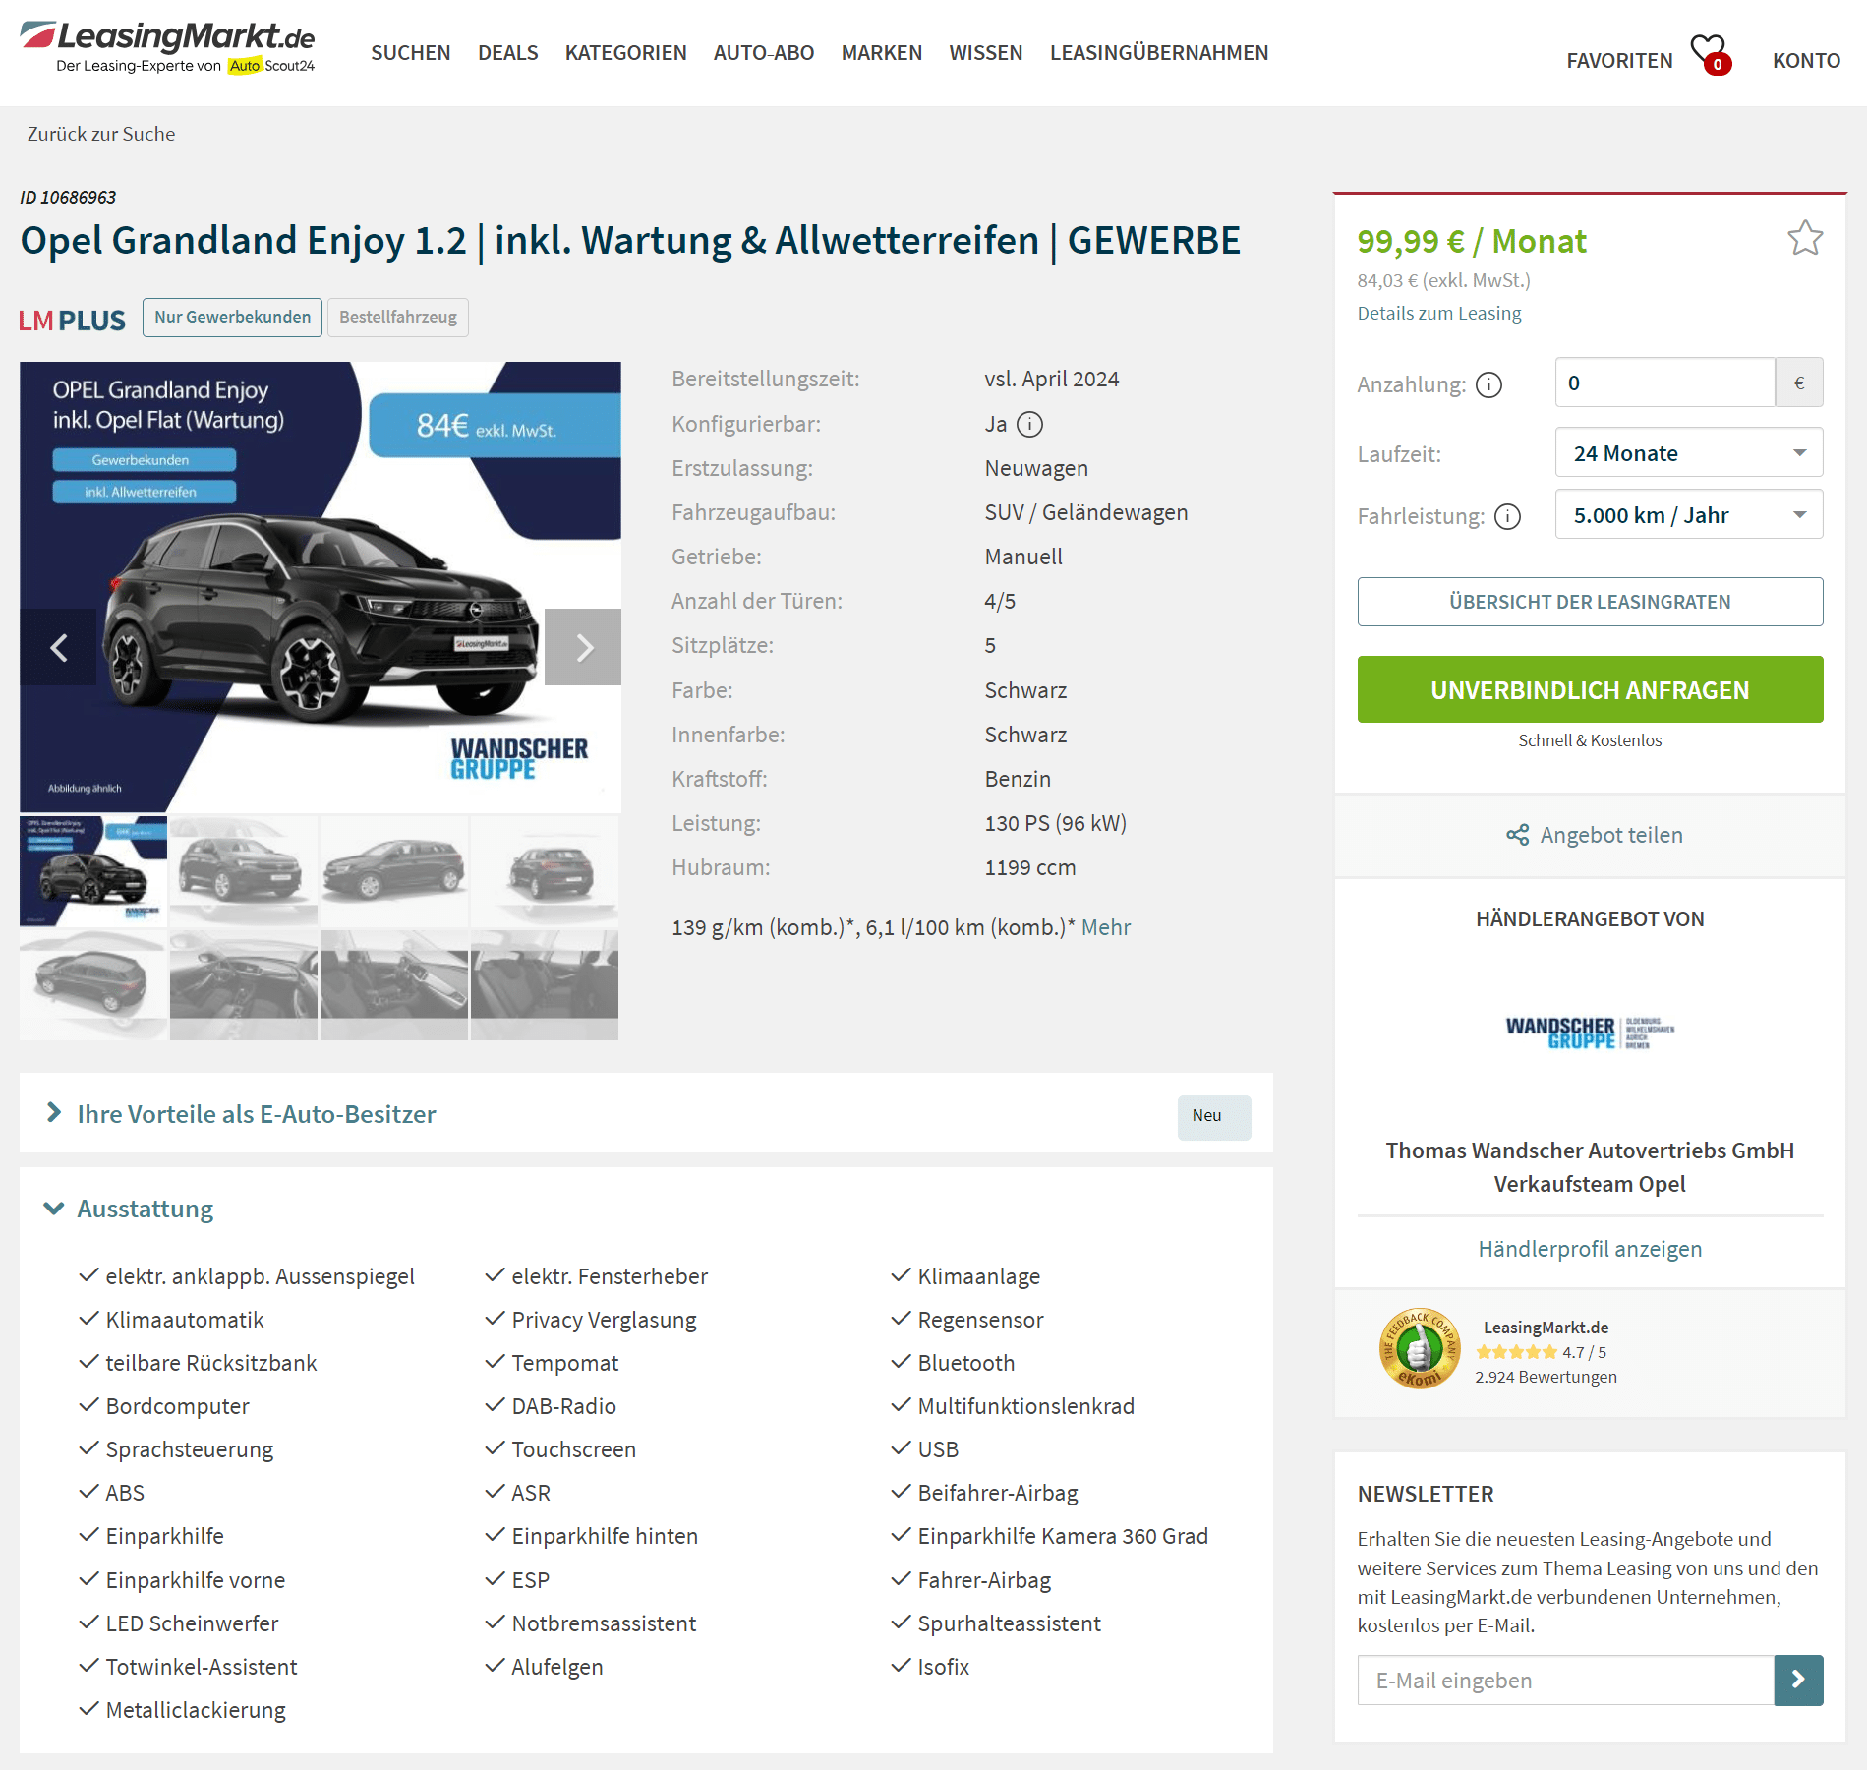The width and height of the screenshot is (1867, 1770).
Task: Open Details zum Leasing link
Action: tap(1438, 313)
